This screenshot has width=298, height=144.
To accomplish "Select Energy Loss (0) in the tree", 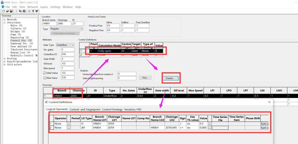I will pos(20,52).
